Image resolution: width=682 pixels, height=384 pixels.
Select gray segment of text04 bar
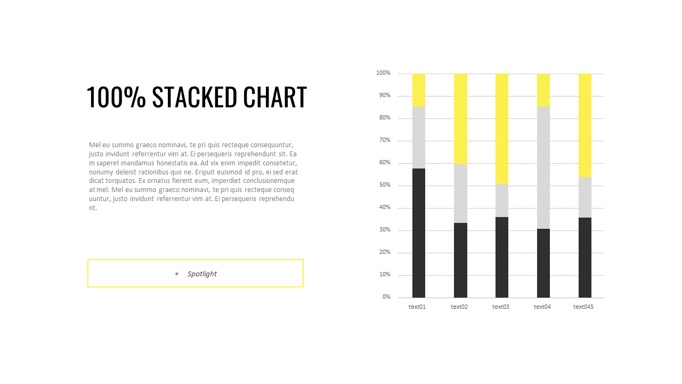click(543, 167)
